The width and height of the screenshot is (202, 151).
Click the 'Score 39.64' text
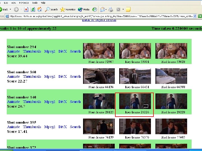[x=17, y=56]
